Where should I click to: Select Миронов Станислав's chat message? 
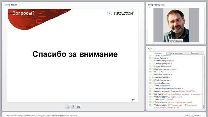(x=160, y=75)
